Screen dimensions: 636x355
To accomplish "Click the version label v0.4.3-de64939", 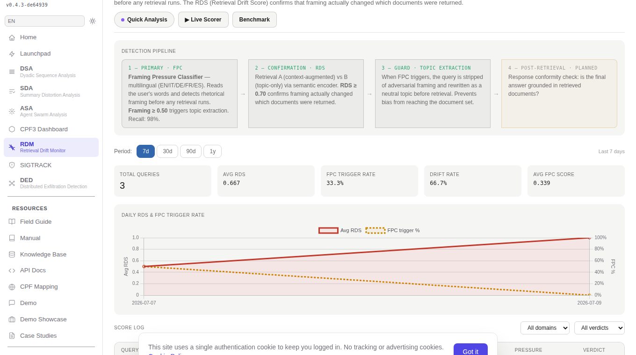I will [27, 5].
